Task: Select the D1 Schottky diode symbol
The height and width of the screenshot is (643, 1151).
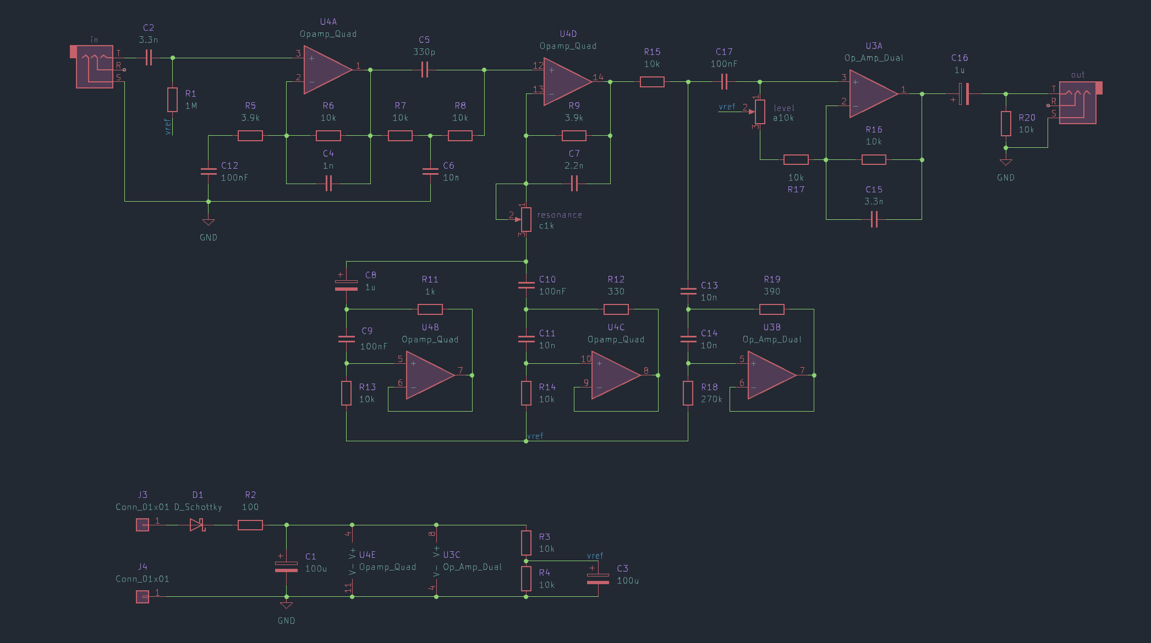Action: [x=198, y=525]
